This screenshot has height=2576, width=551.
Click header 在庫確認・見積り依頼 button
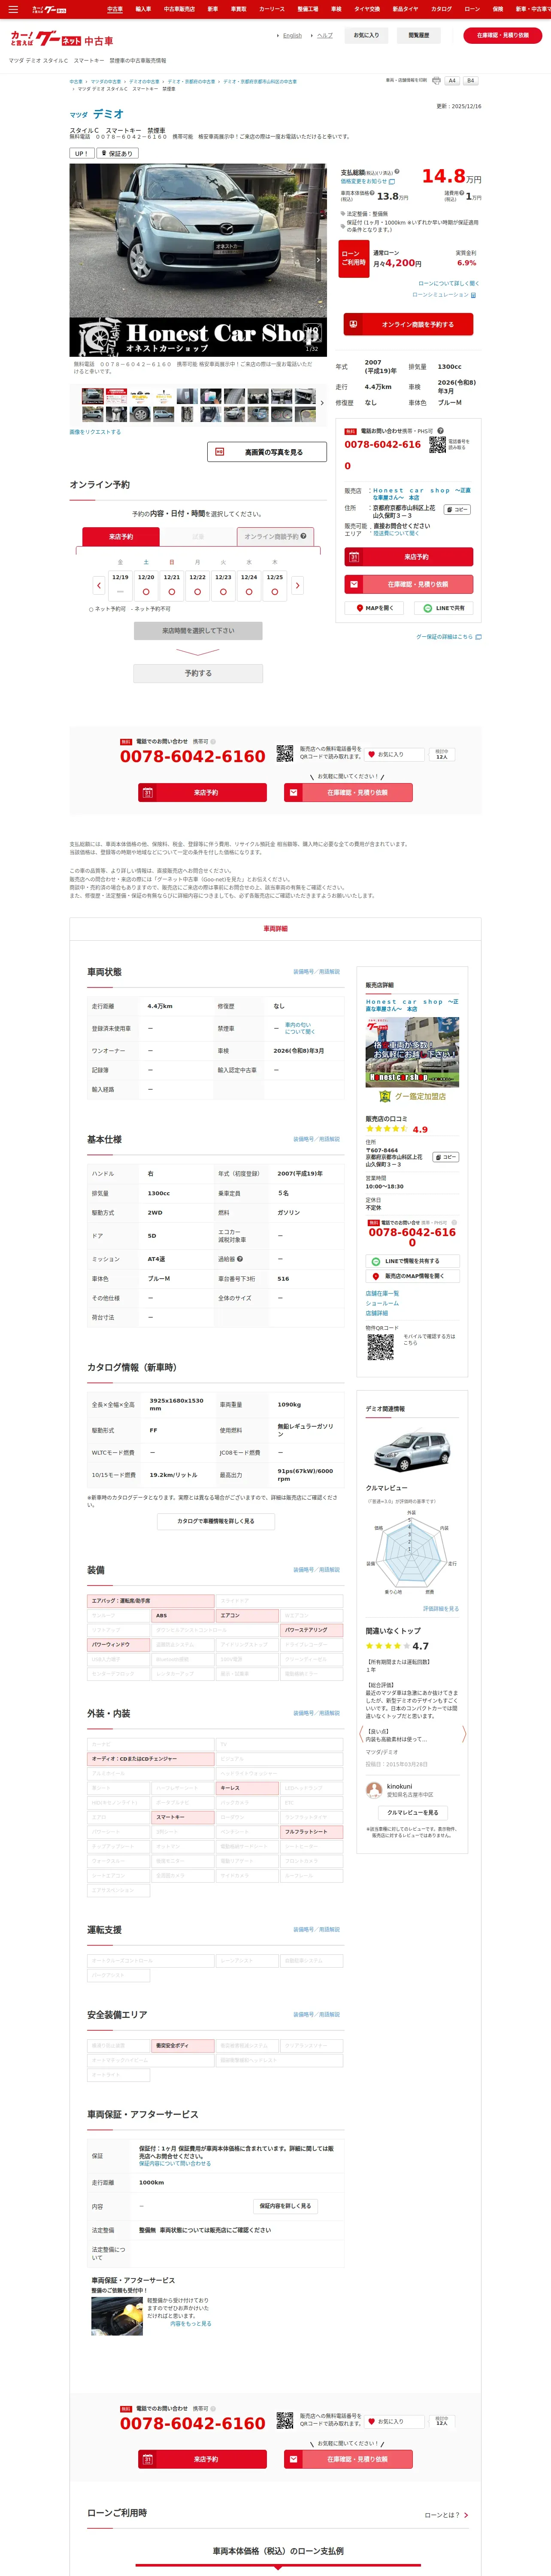[502, 35]
